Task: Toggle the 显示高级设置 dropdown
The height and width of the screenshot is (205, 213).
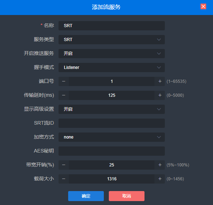Action: [112, 109]
